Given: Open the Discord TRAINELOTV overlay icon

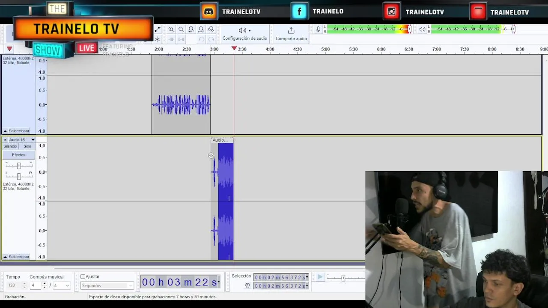Looking at the screenshot, I should click(208, 12).
